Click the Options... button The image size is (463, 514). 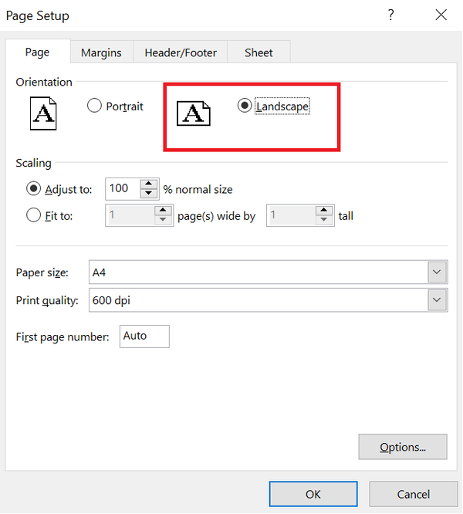(403, 447)
